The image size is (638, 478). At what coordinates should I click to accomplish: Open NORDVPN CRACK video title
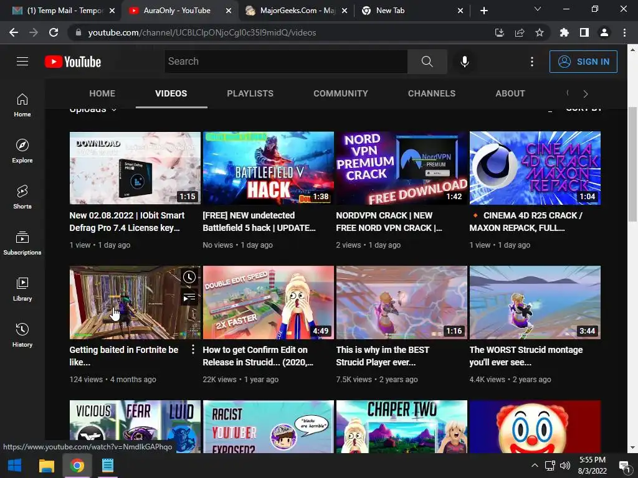click(x=389, y=222)
